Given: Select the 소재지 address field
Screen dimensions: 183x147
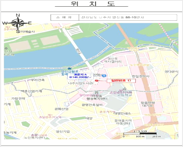Looking at the screenshot, I should tap(128, 17).
